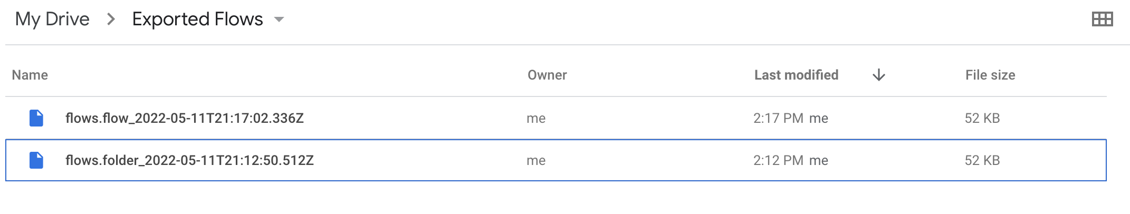Reverse sort direction using the arrow icon
The image size is (1130, 214).
(878, 75)
